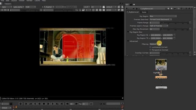Switch to the Node tab
The image size is (196, 110).
(x=144, y=12)
